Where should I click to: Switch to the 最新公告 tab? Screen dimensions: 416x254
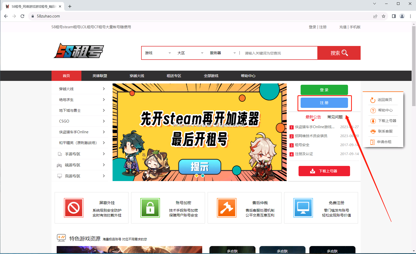click(313, 117)
